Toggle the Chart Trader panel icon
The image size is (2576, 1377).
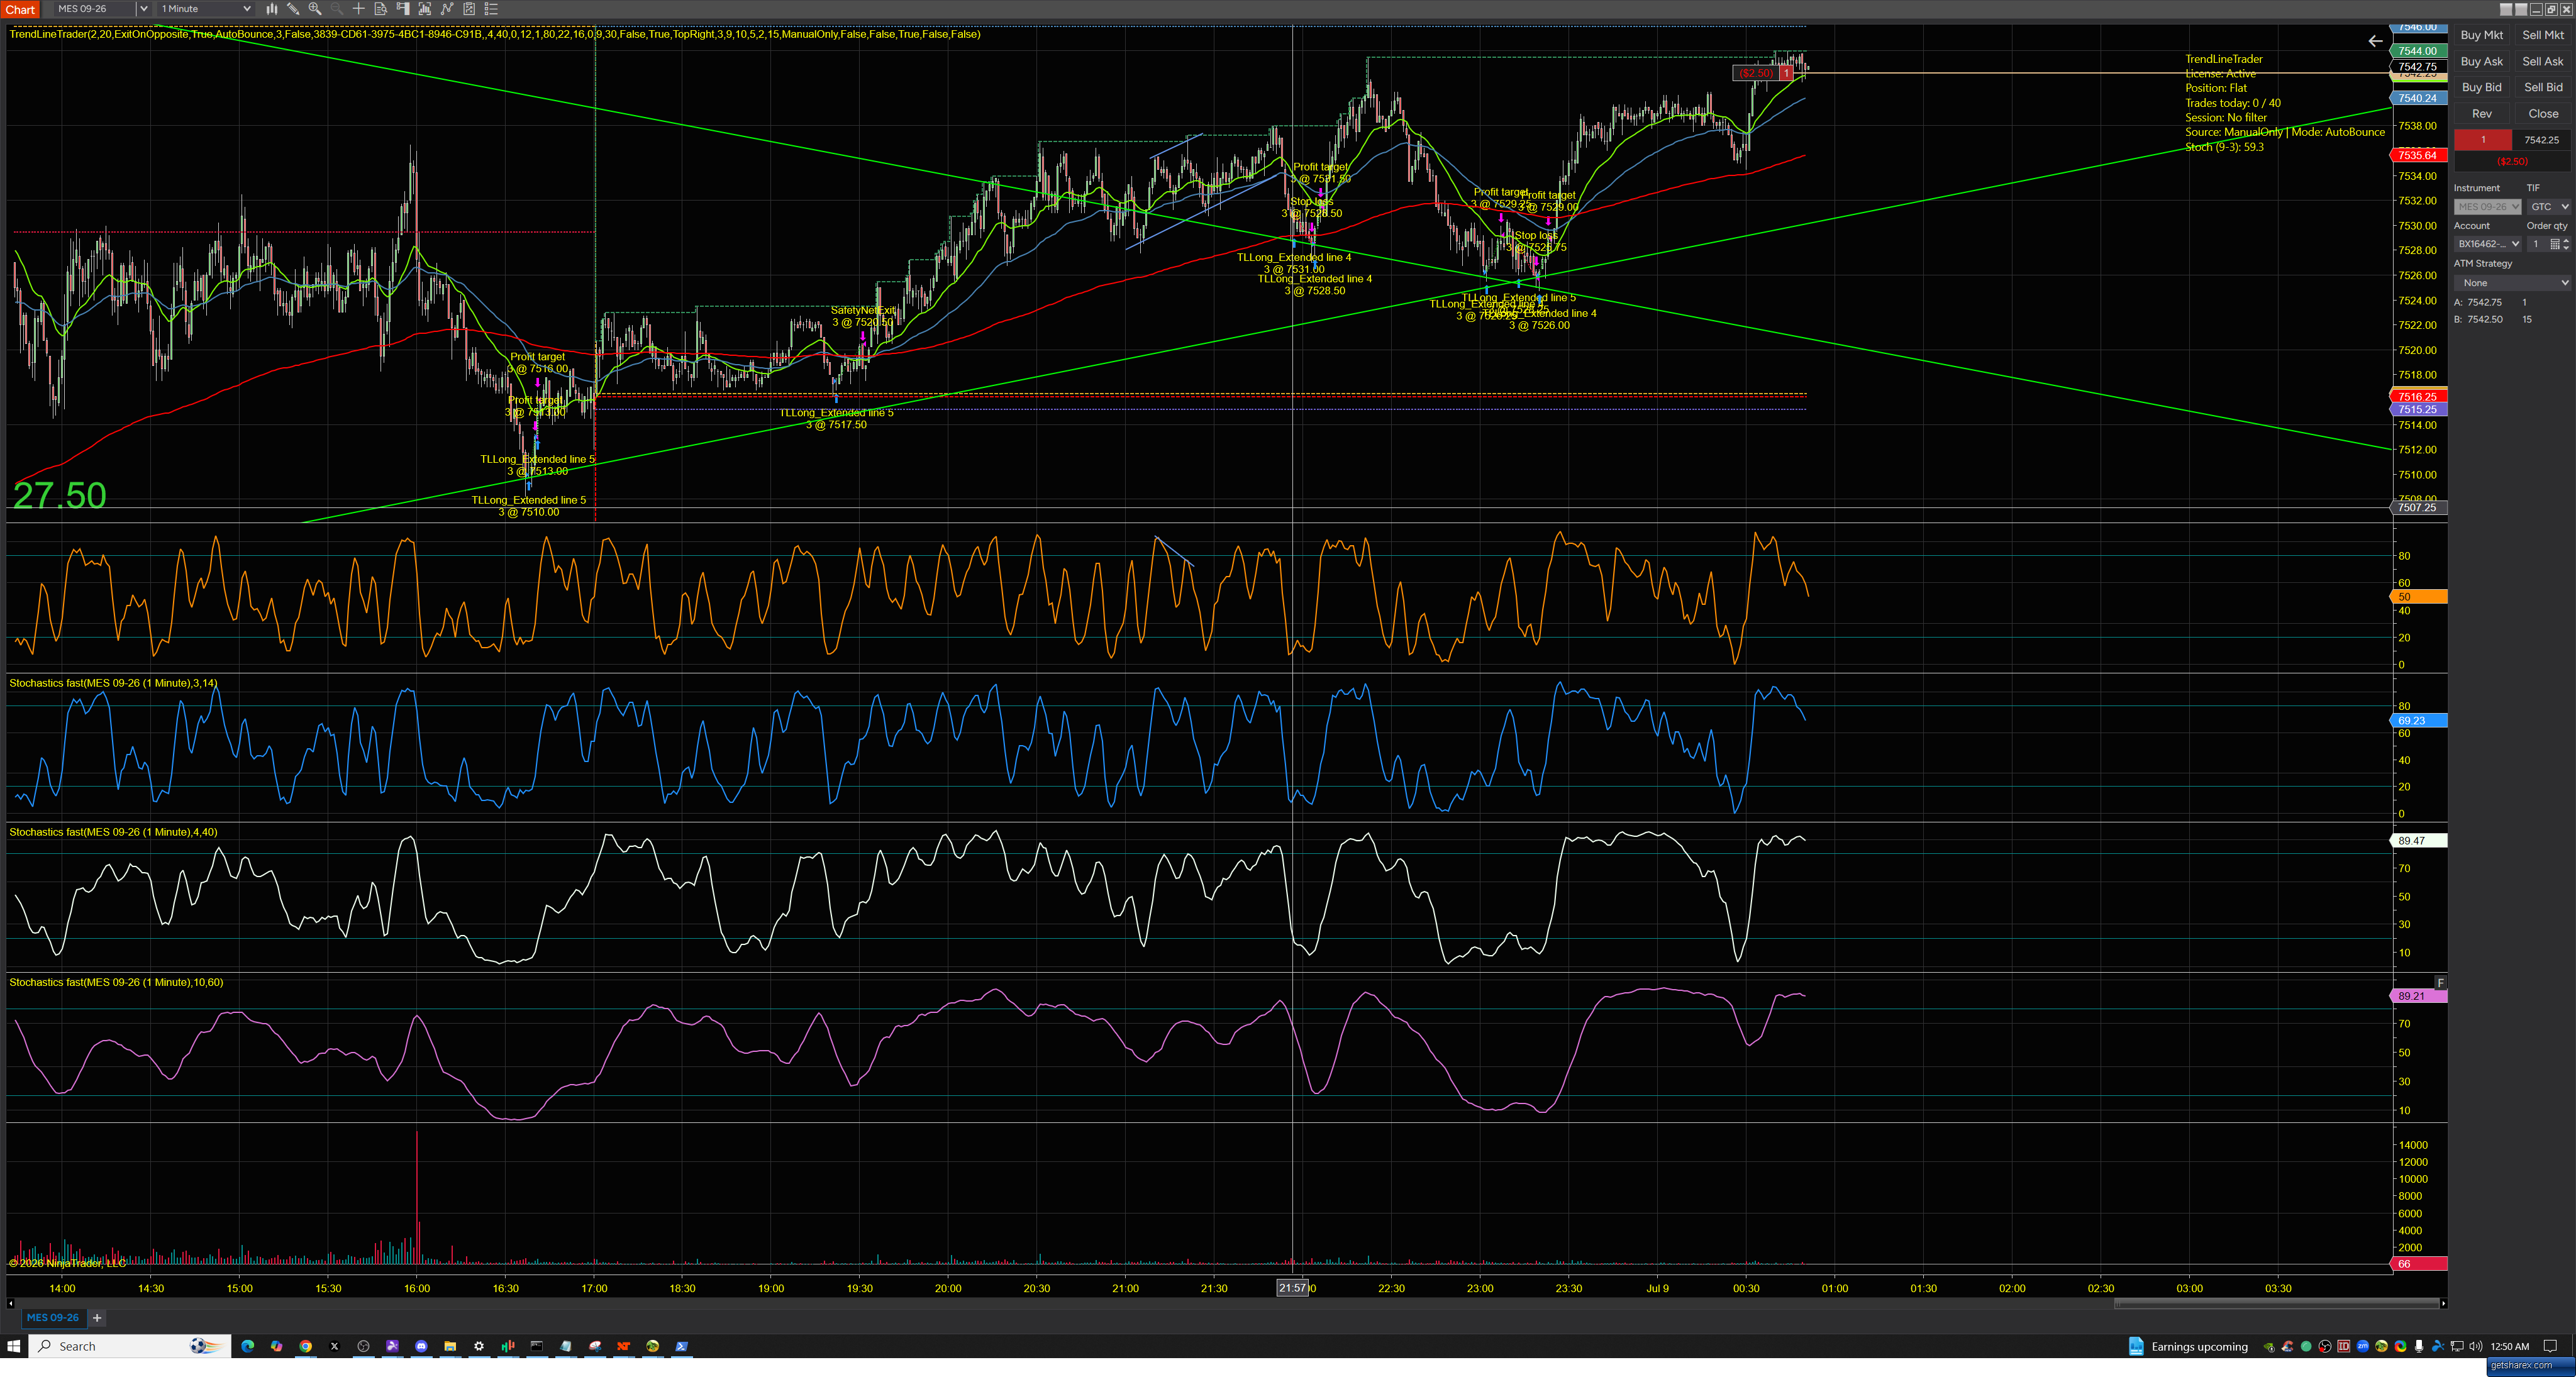(x=403, y=8)
